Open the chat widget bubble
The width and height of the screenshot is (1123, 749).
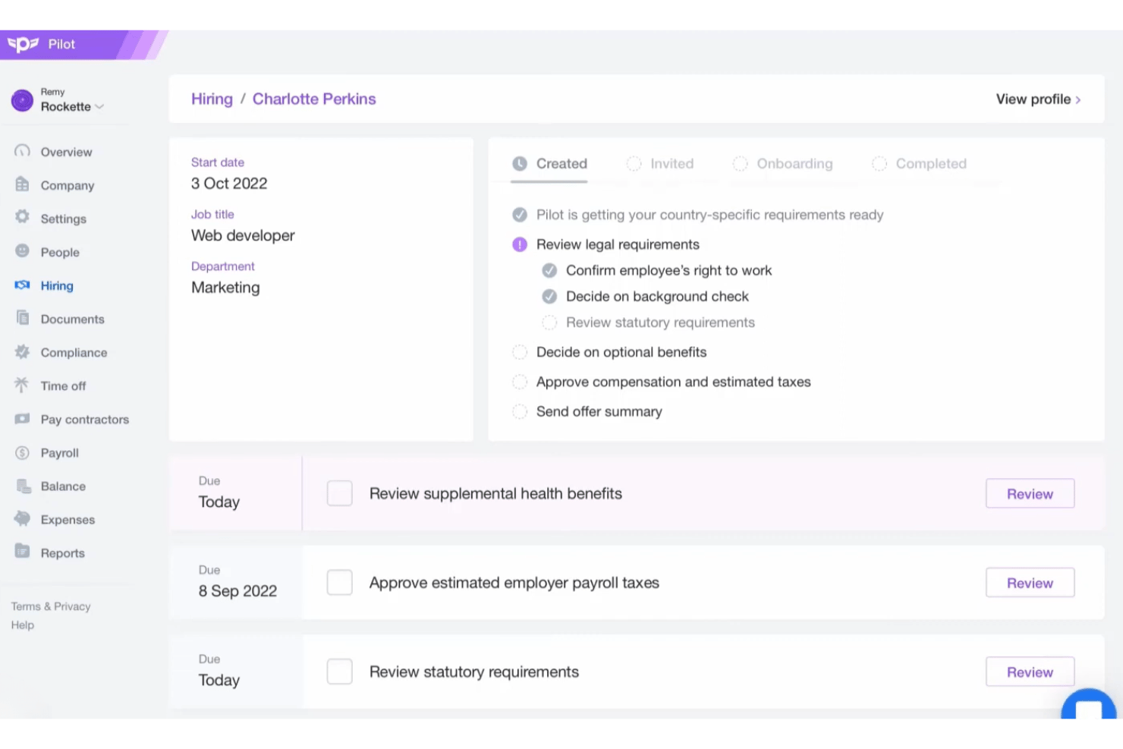(1088, 704)
